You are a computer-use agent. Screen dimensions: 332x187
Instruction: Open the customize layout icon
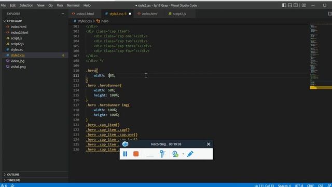point(303,5)
